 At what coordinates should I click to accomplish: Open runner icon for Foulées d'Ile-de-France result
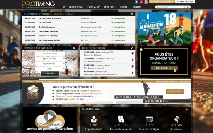pos(133,73)
